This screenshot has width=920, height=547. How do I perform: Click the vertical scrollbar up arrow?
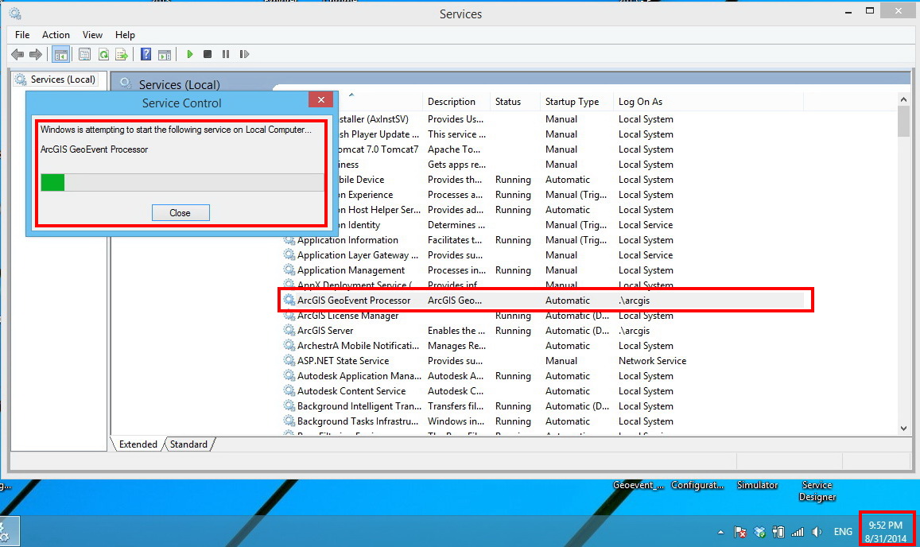click(903, 99)
